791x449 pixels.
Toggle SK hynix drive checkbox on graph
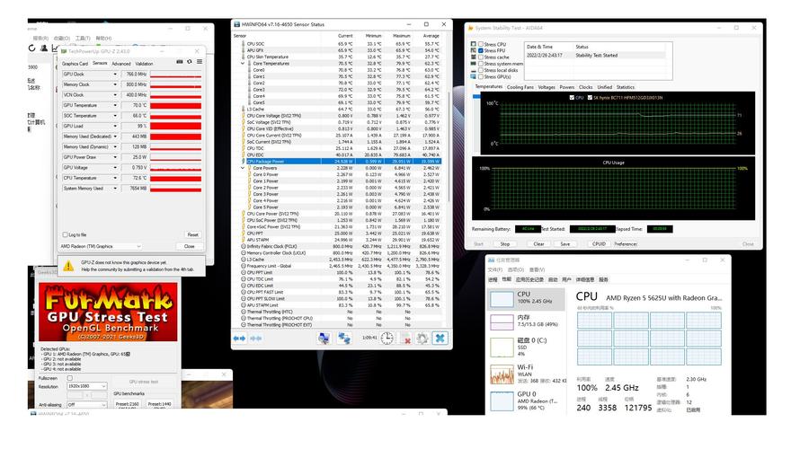click(x=590, y=98)
